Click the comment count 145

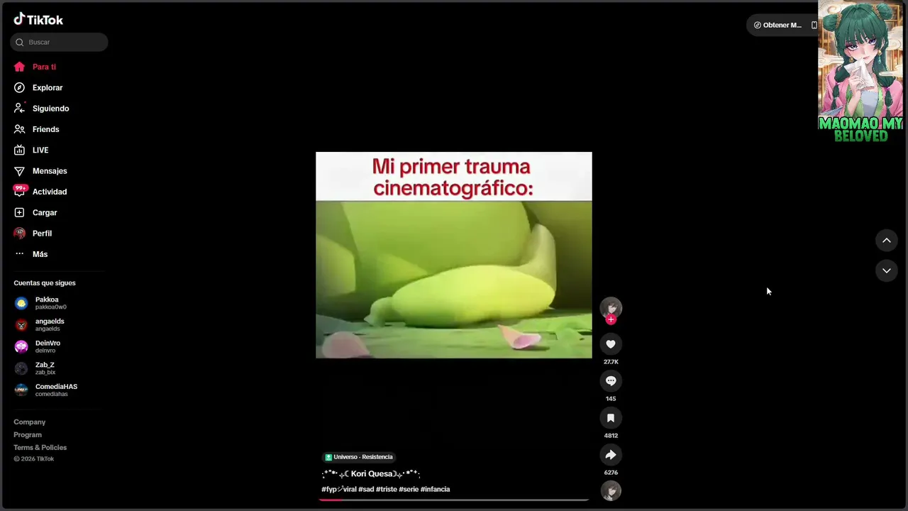(611, 399)
